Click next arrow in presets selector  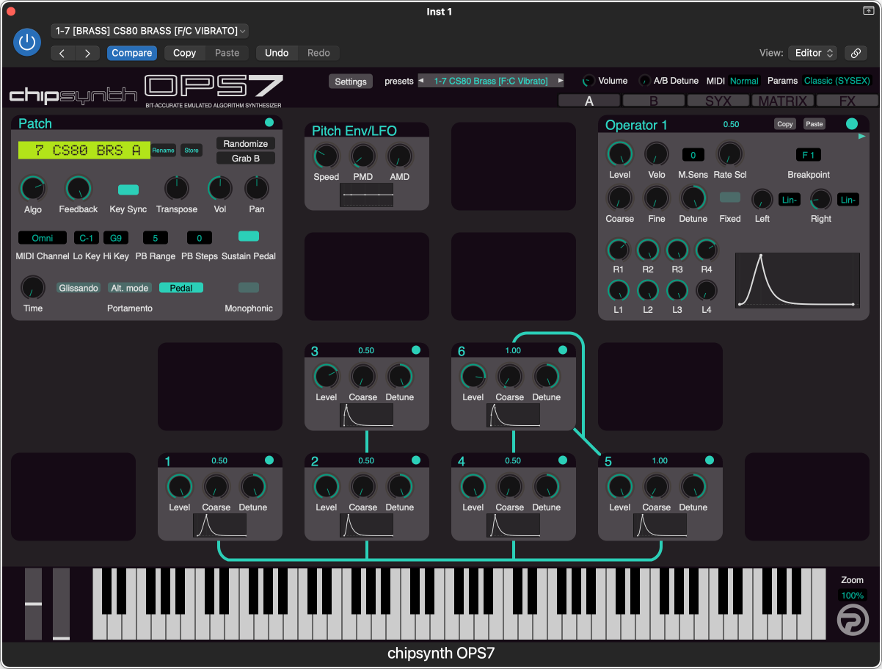(x=561, y=81)
